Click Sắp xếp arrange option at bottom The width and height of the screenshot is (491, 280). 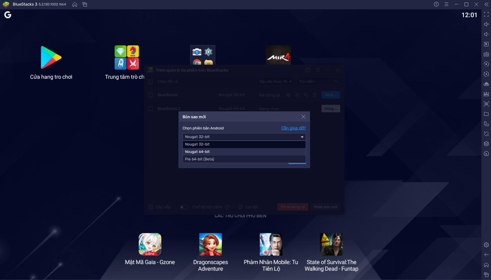pos(160,207)
